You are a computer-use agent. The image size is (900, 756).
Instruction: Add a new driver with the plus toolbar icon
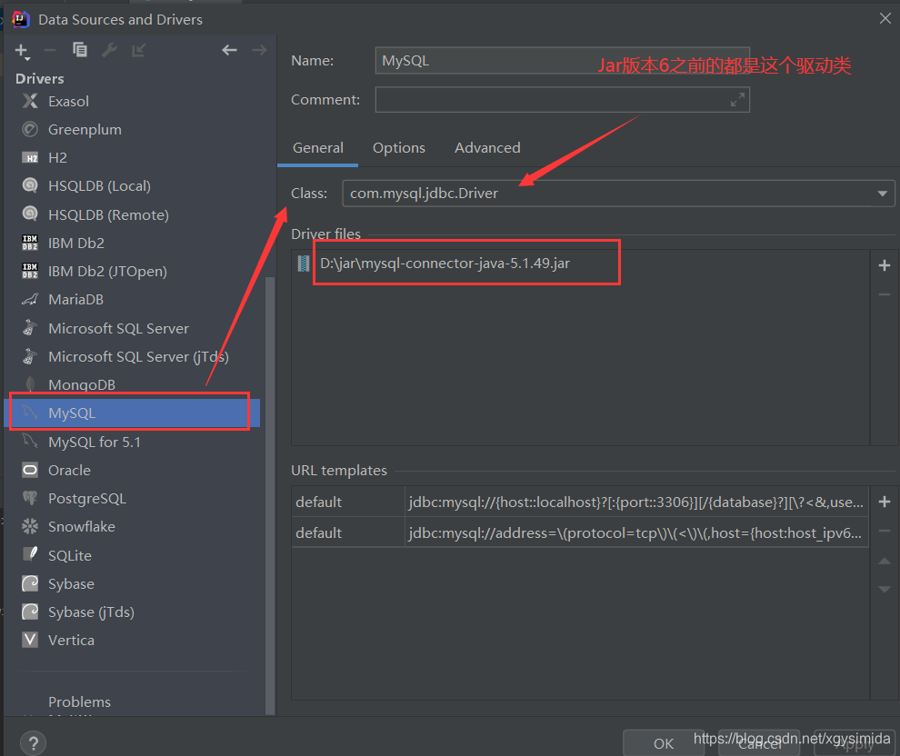(x=20, y=50)
